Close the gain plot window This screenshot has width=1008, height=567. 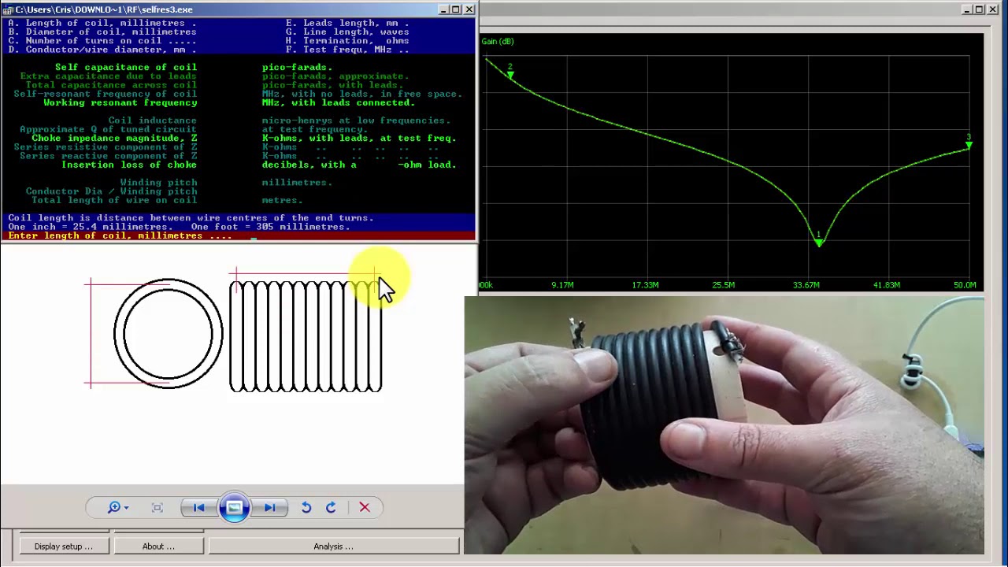click(992, 9)
